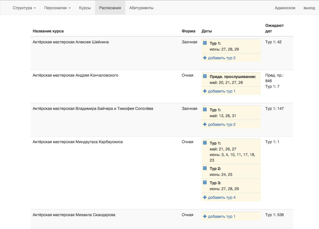
Task: Open the Админское link
Action: (x=285, y=8)
